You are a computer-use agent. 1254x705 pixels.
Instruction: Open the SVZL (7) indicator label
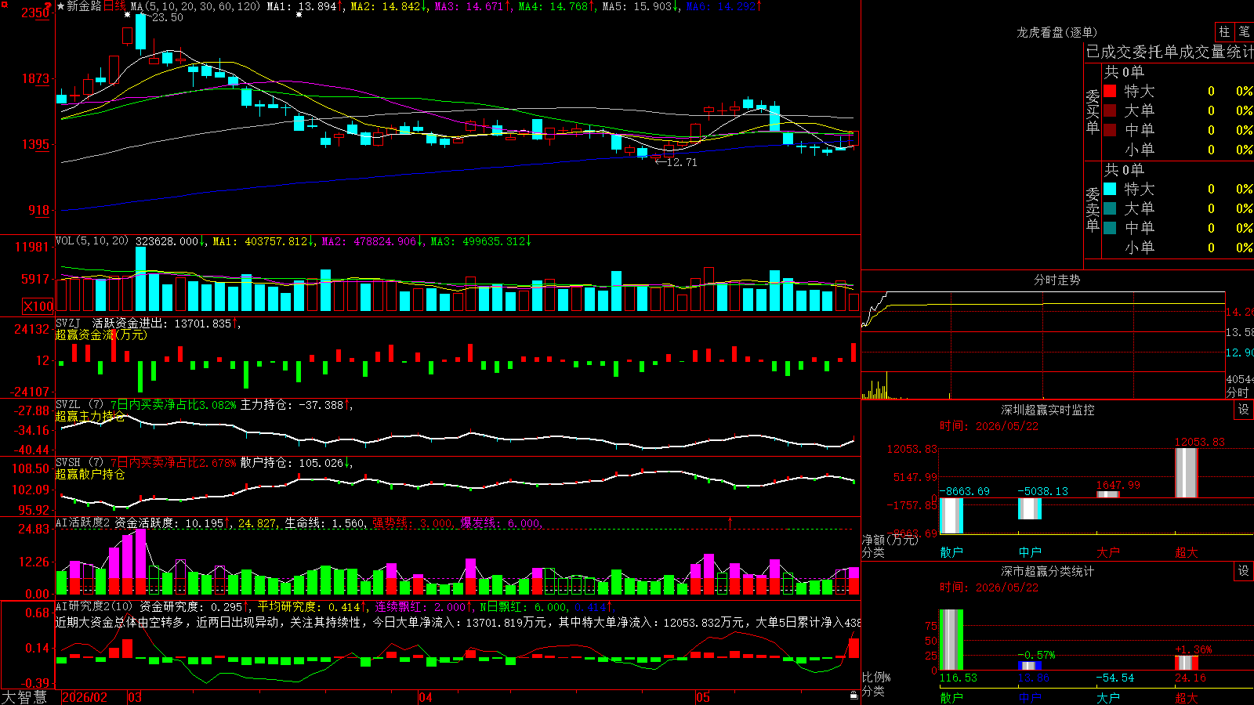coord(80,405)
